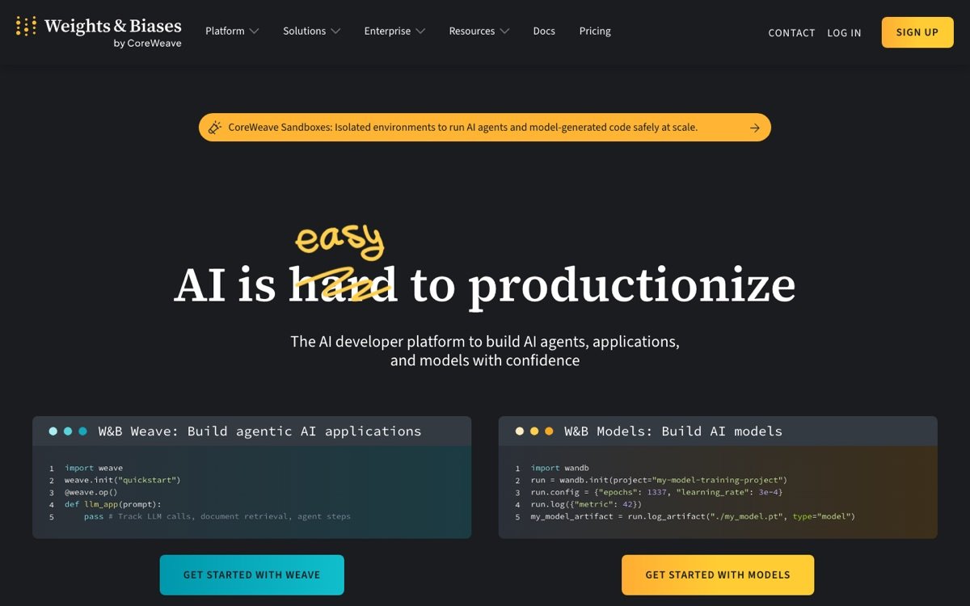This screenshot has height=606, width=970.
Task: Click the SIGN UP button
Action: click(x=917, y=32)
